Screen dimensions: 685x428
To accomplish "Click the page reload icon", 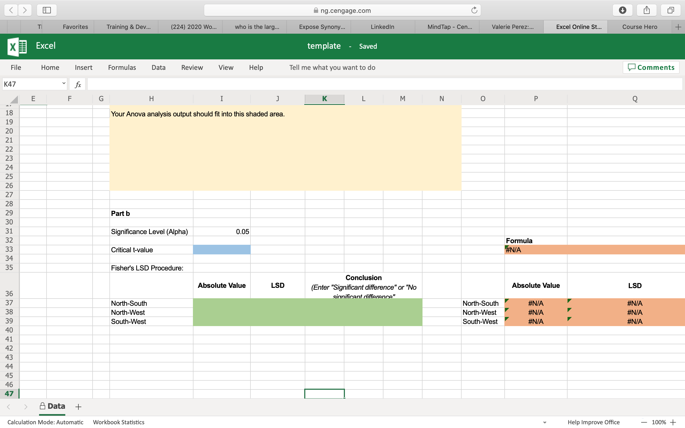I will [474, 10].
